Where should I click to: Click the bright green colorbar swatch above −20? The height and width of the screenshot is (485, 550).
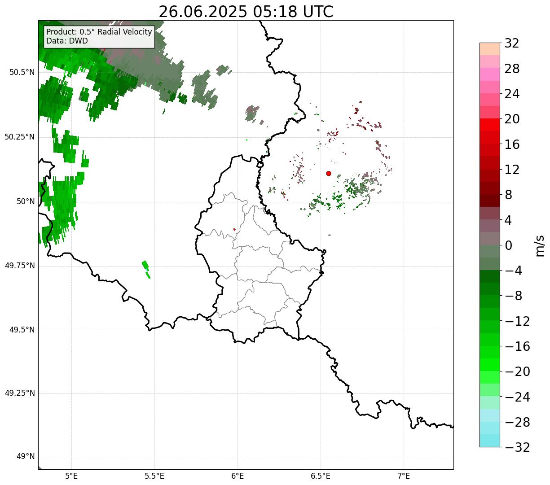490,365
